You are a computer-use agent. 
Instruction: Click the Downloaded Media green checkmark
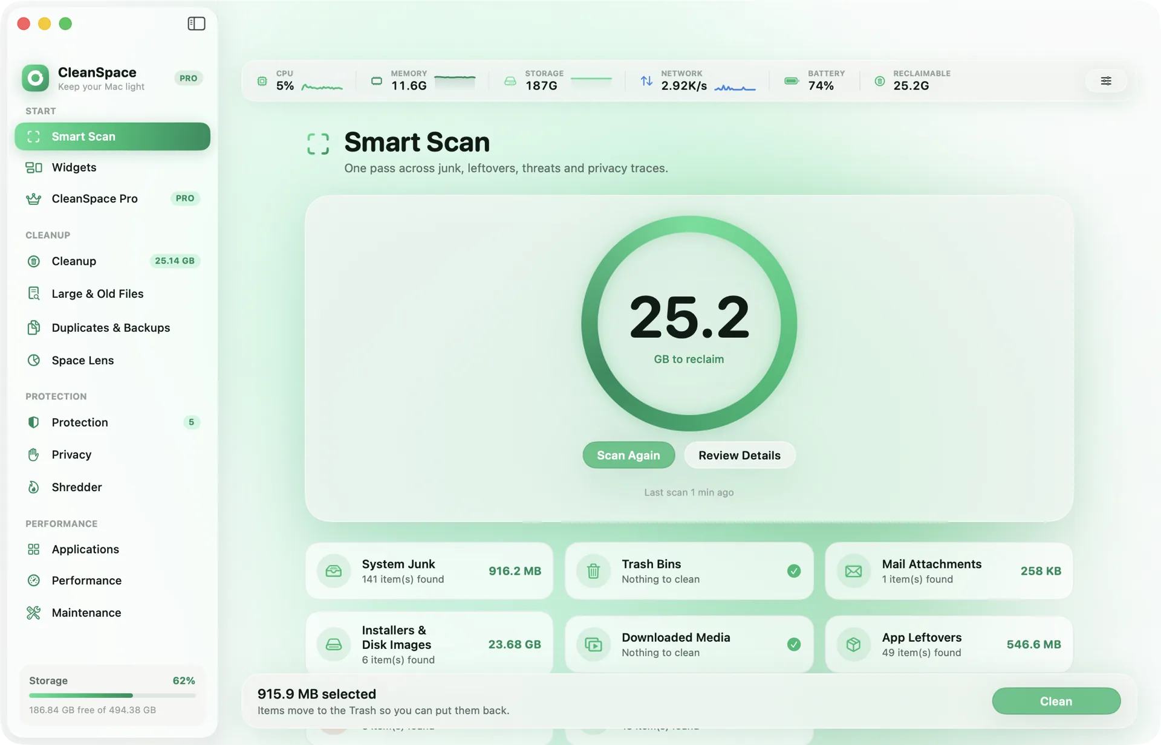pyautogui.click(x=794, y=645)
